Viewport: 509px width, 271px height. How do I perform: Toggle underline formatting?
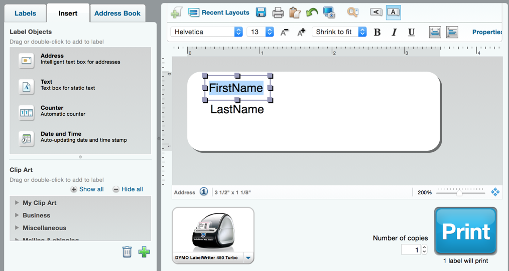pyautogui.click(x=411, y=32)
